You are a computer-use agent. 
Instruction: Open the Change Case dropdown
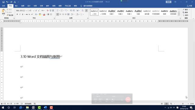(x=43, y=11)
